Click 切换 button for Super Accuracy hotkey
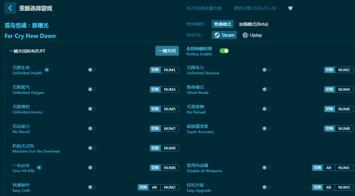The height and width of the screenshot is (196, 355). click(x=329, y=128)
